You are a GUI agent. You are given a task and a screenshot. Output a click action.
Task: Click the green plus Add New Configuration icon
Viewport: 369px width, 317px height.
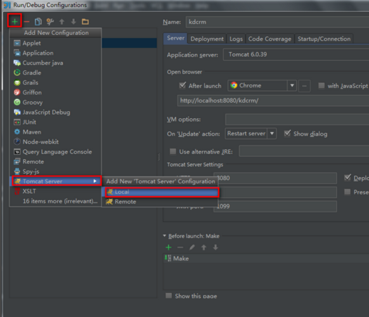coord(15,22)
